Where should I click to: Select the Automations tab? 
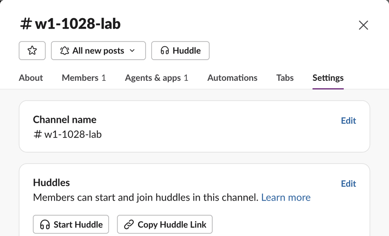click(x=232, y=78)
